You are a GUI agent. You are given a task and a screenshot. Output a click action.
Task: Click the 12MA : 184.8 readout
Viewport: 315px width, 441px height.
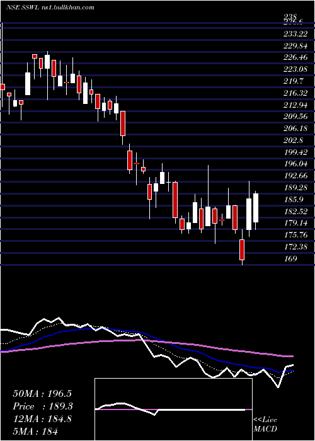click(42, 419)
